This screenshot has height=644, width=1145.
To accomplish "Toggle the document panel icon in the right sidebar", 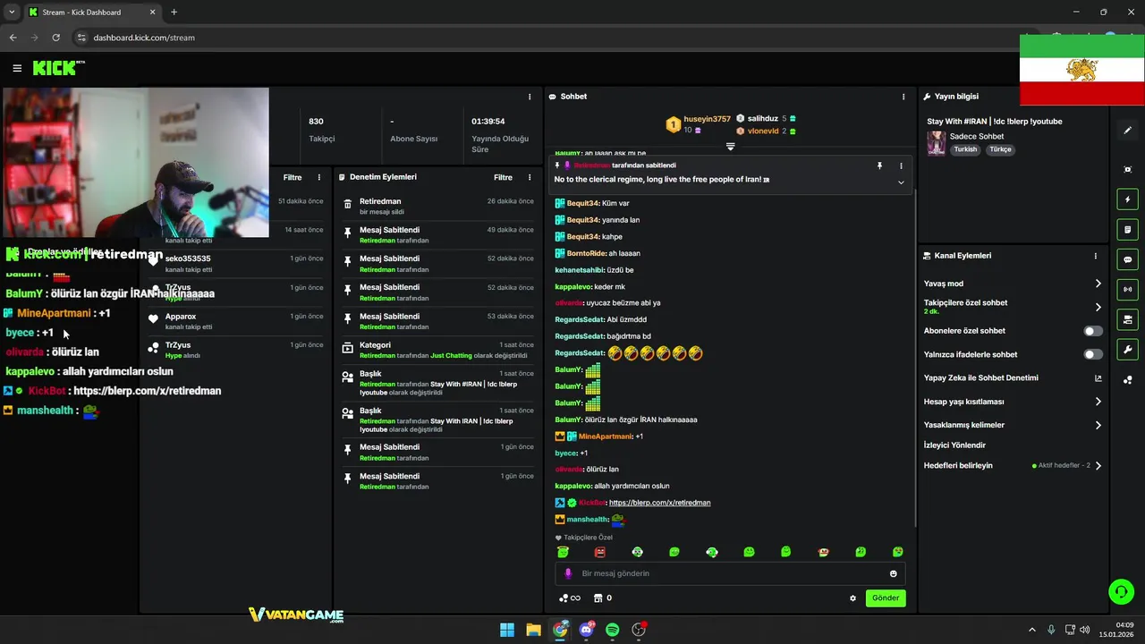I will coord(1128,230).
